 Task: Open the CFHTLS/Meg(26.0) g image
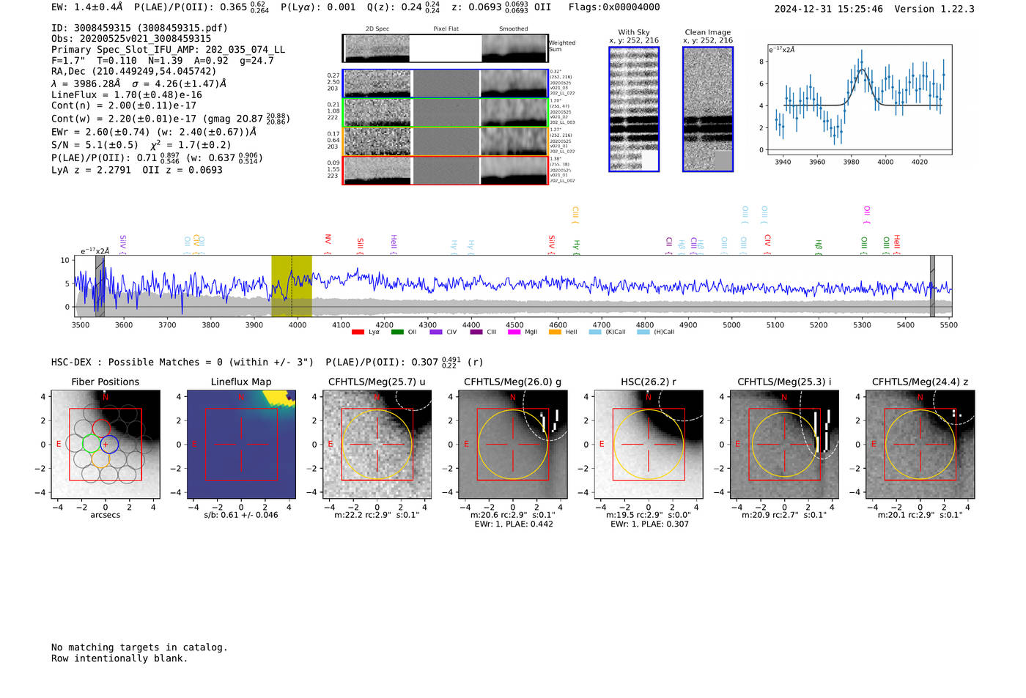coord(513,445)
